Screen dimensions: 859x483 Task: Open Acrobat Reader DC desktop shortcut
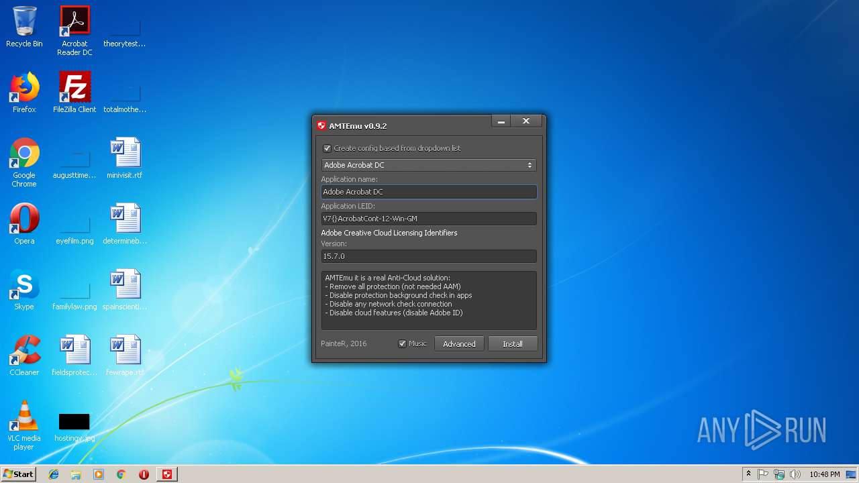point(74,31)
